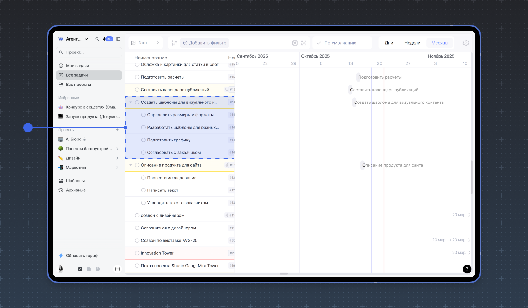
Task: Expand Gantt to fullscreen icon
Action: (x=304, y=43)
